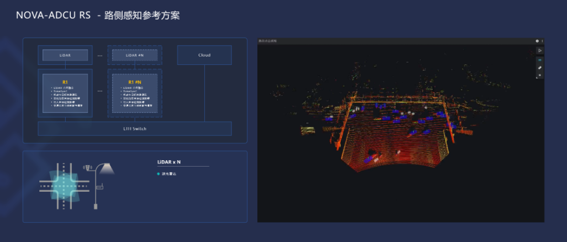This screenshot has height=242, width=567.
Task: Select the ruler measure tool
Action: point(540,68)
